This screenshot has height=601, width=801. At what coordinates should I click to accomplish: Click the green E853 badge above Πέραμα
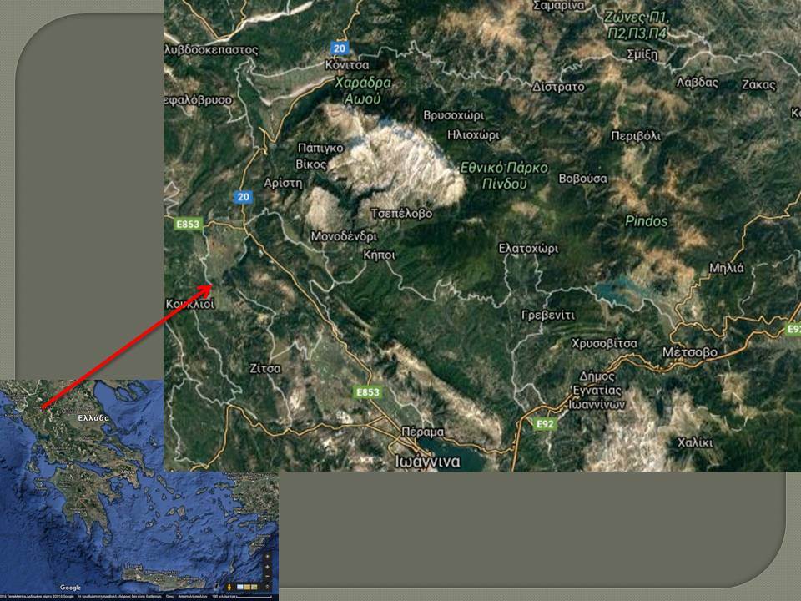(368, 392)
